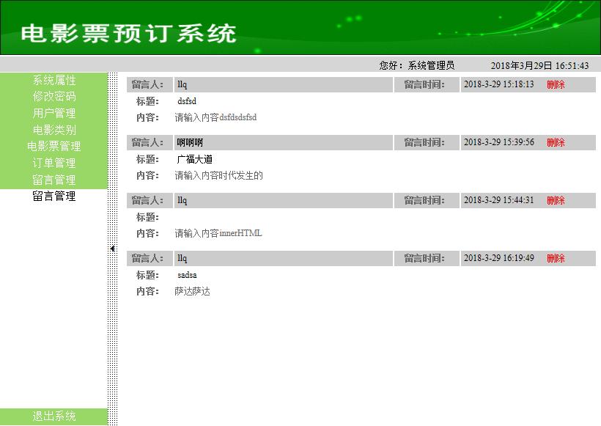Screen dimensions: 601x426
Task: Delete the message titled dsfsd
Action: [555, 84]
